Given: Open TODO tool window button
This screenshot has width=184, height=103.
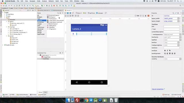Looking at the screenshot, I should tap(12, 95).
